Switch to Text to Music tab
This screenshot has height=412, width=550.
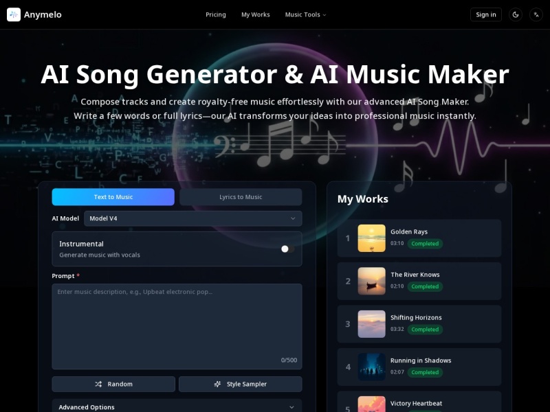pos(113,197)
